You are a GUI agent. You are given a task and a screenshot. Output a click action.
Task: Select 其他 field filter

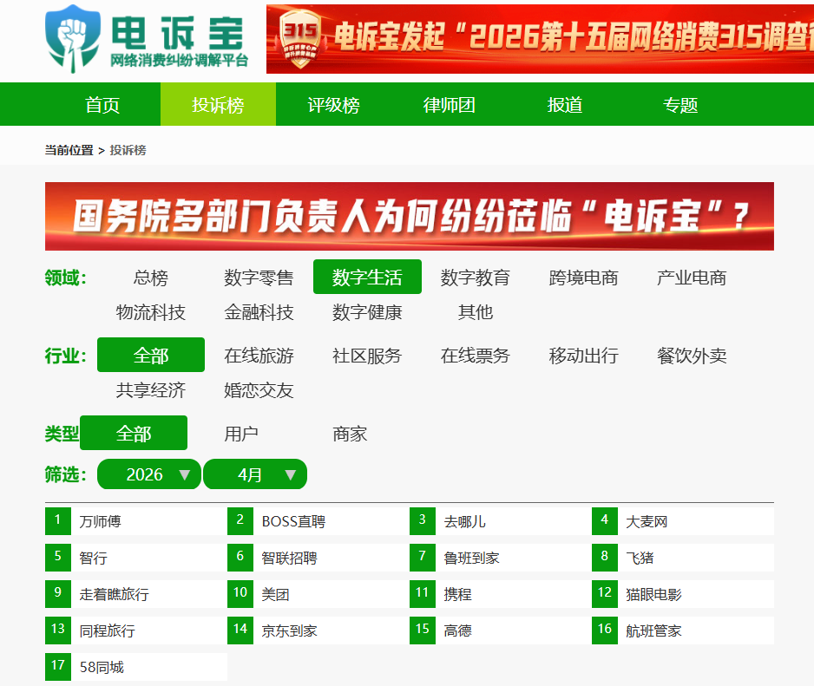[475, 312]
